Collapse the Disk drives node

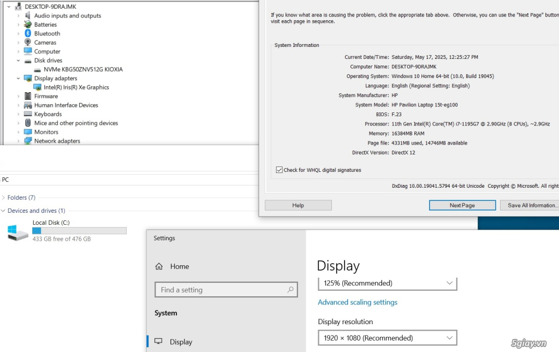tap(18, 60)
